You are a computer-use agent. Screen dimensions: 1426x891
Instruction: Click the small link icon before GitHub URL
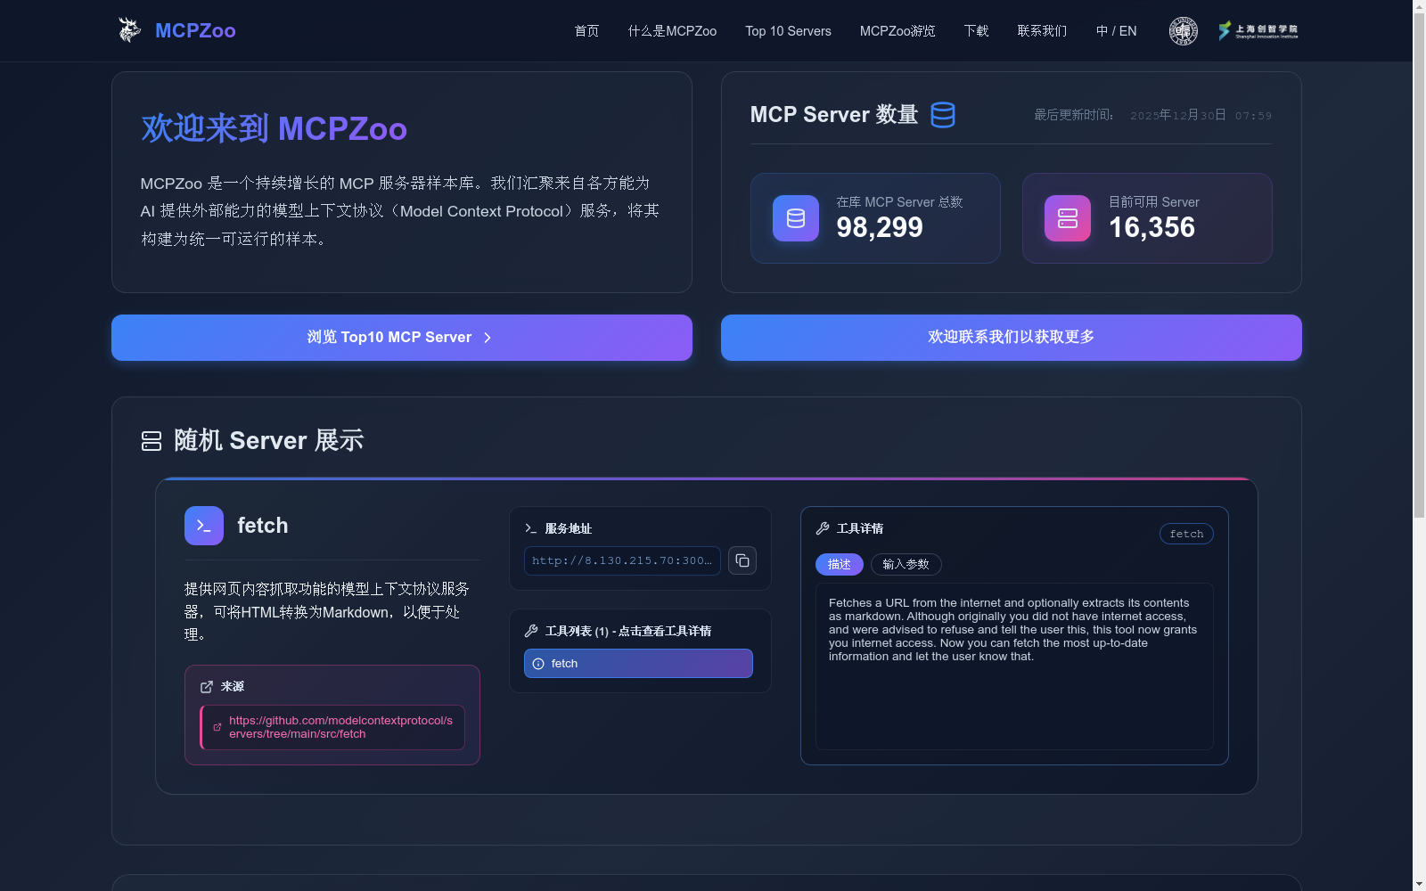[x=217, y=727]
